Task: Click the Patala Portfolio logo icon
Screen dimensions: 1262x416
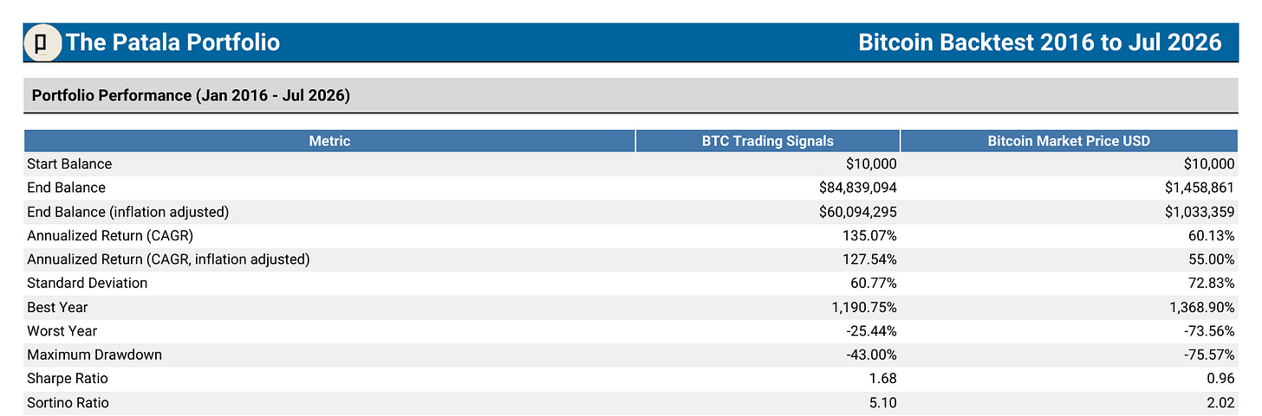Action: 42,42
